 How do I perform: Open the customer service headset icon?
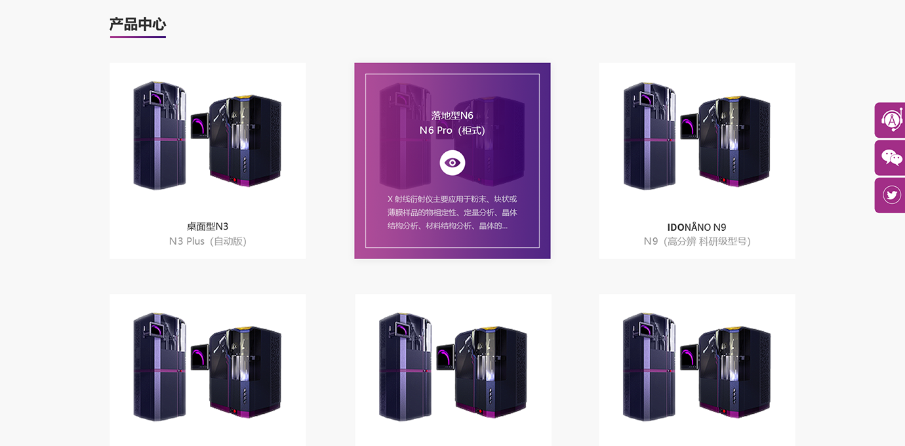tap(891, 120)
